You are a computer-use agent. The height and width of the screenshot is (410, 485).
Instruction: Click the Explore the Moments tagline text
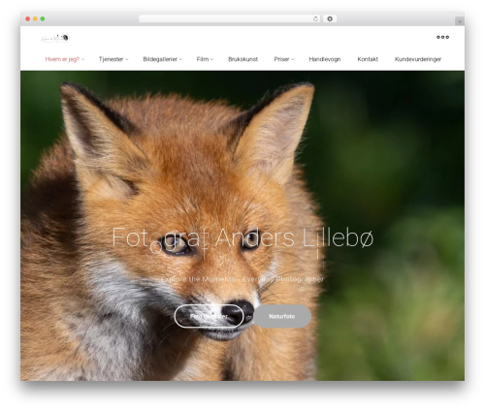tap(242, 279)
